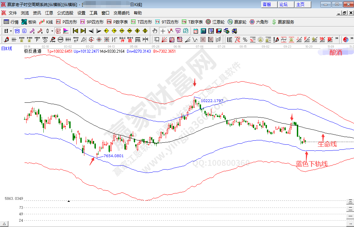Click the triangle button at bottom-left corner

4,224
